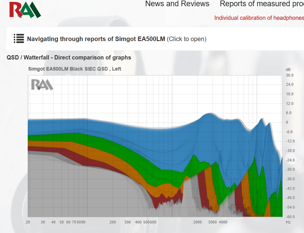This screenshot has height=233, width=304.
Task: Click the 30.0 value on dB axis
Action: 290,75
